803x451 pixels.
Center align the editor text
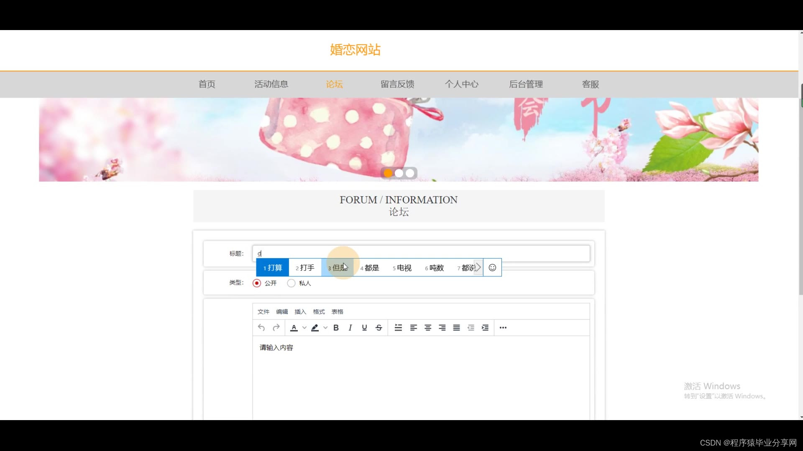[428, 328]
